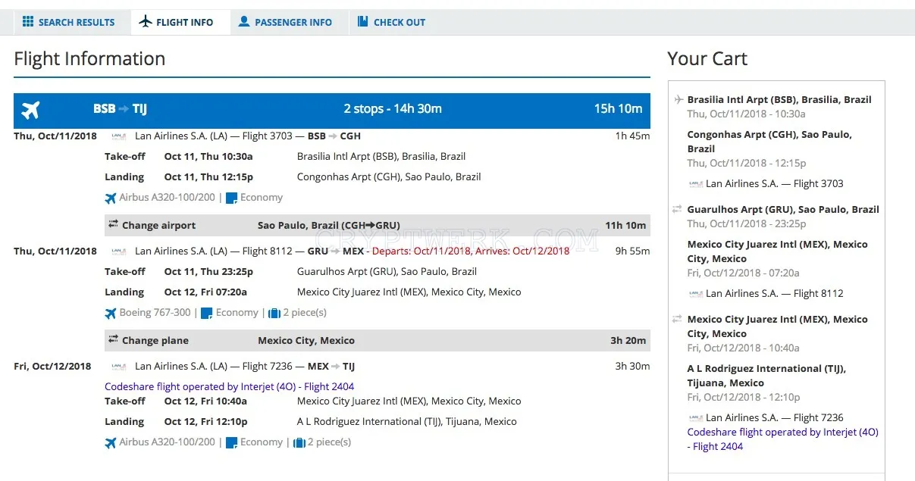Click the plane icon beside Airbus A320 on Flight 3703
Image resolution: width=915 pixels, height=481 pixels.
pyautogui.click(x=111, y=198)
